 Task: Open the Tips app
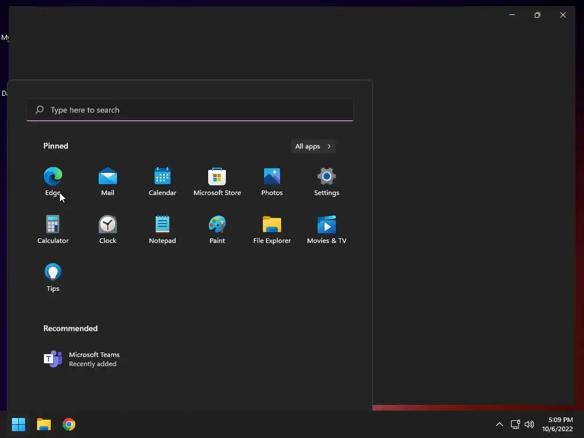pyautogui.click(x=53, y=278)
